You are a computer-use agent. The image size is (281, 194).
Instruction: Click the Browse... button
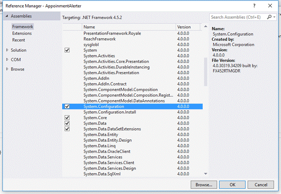204,185
